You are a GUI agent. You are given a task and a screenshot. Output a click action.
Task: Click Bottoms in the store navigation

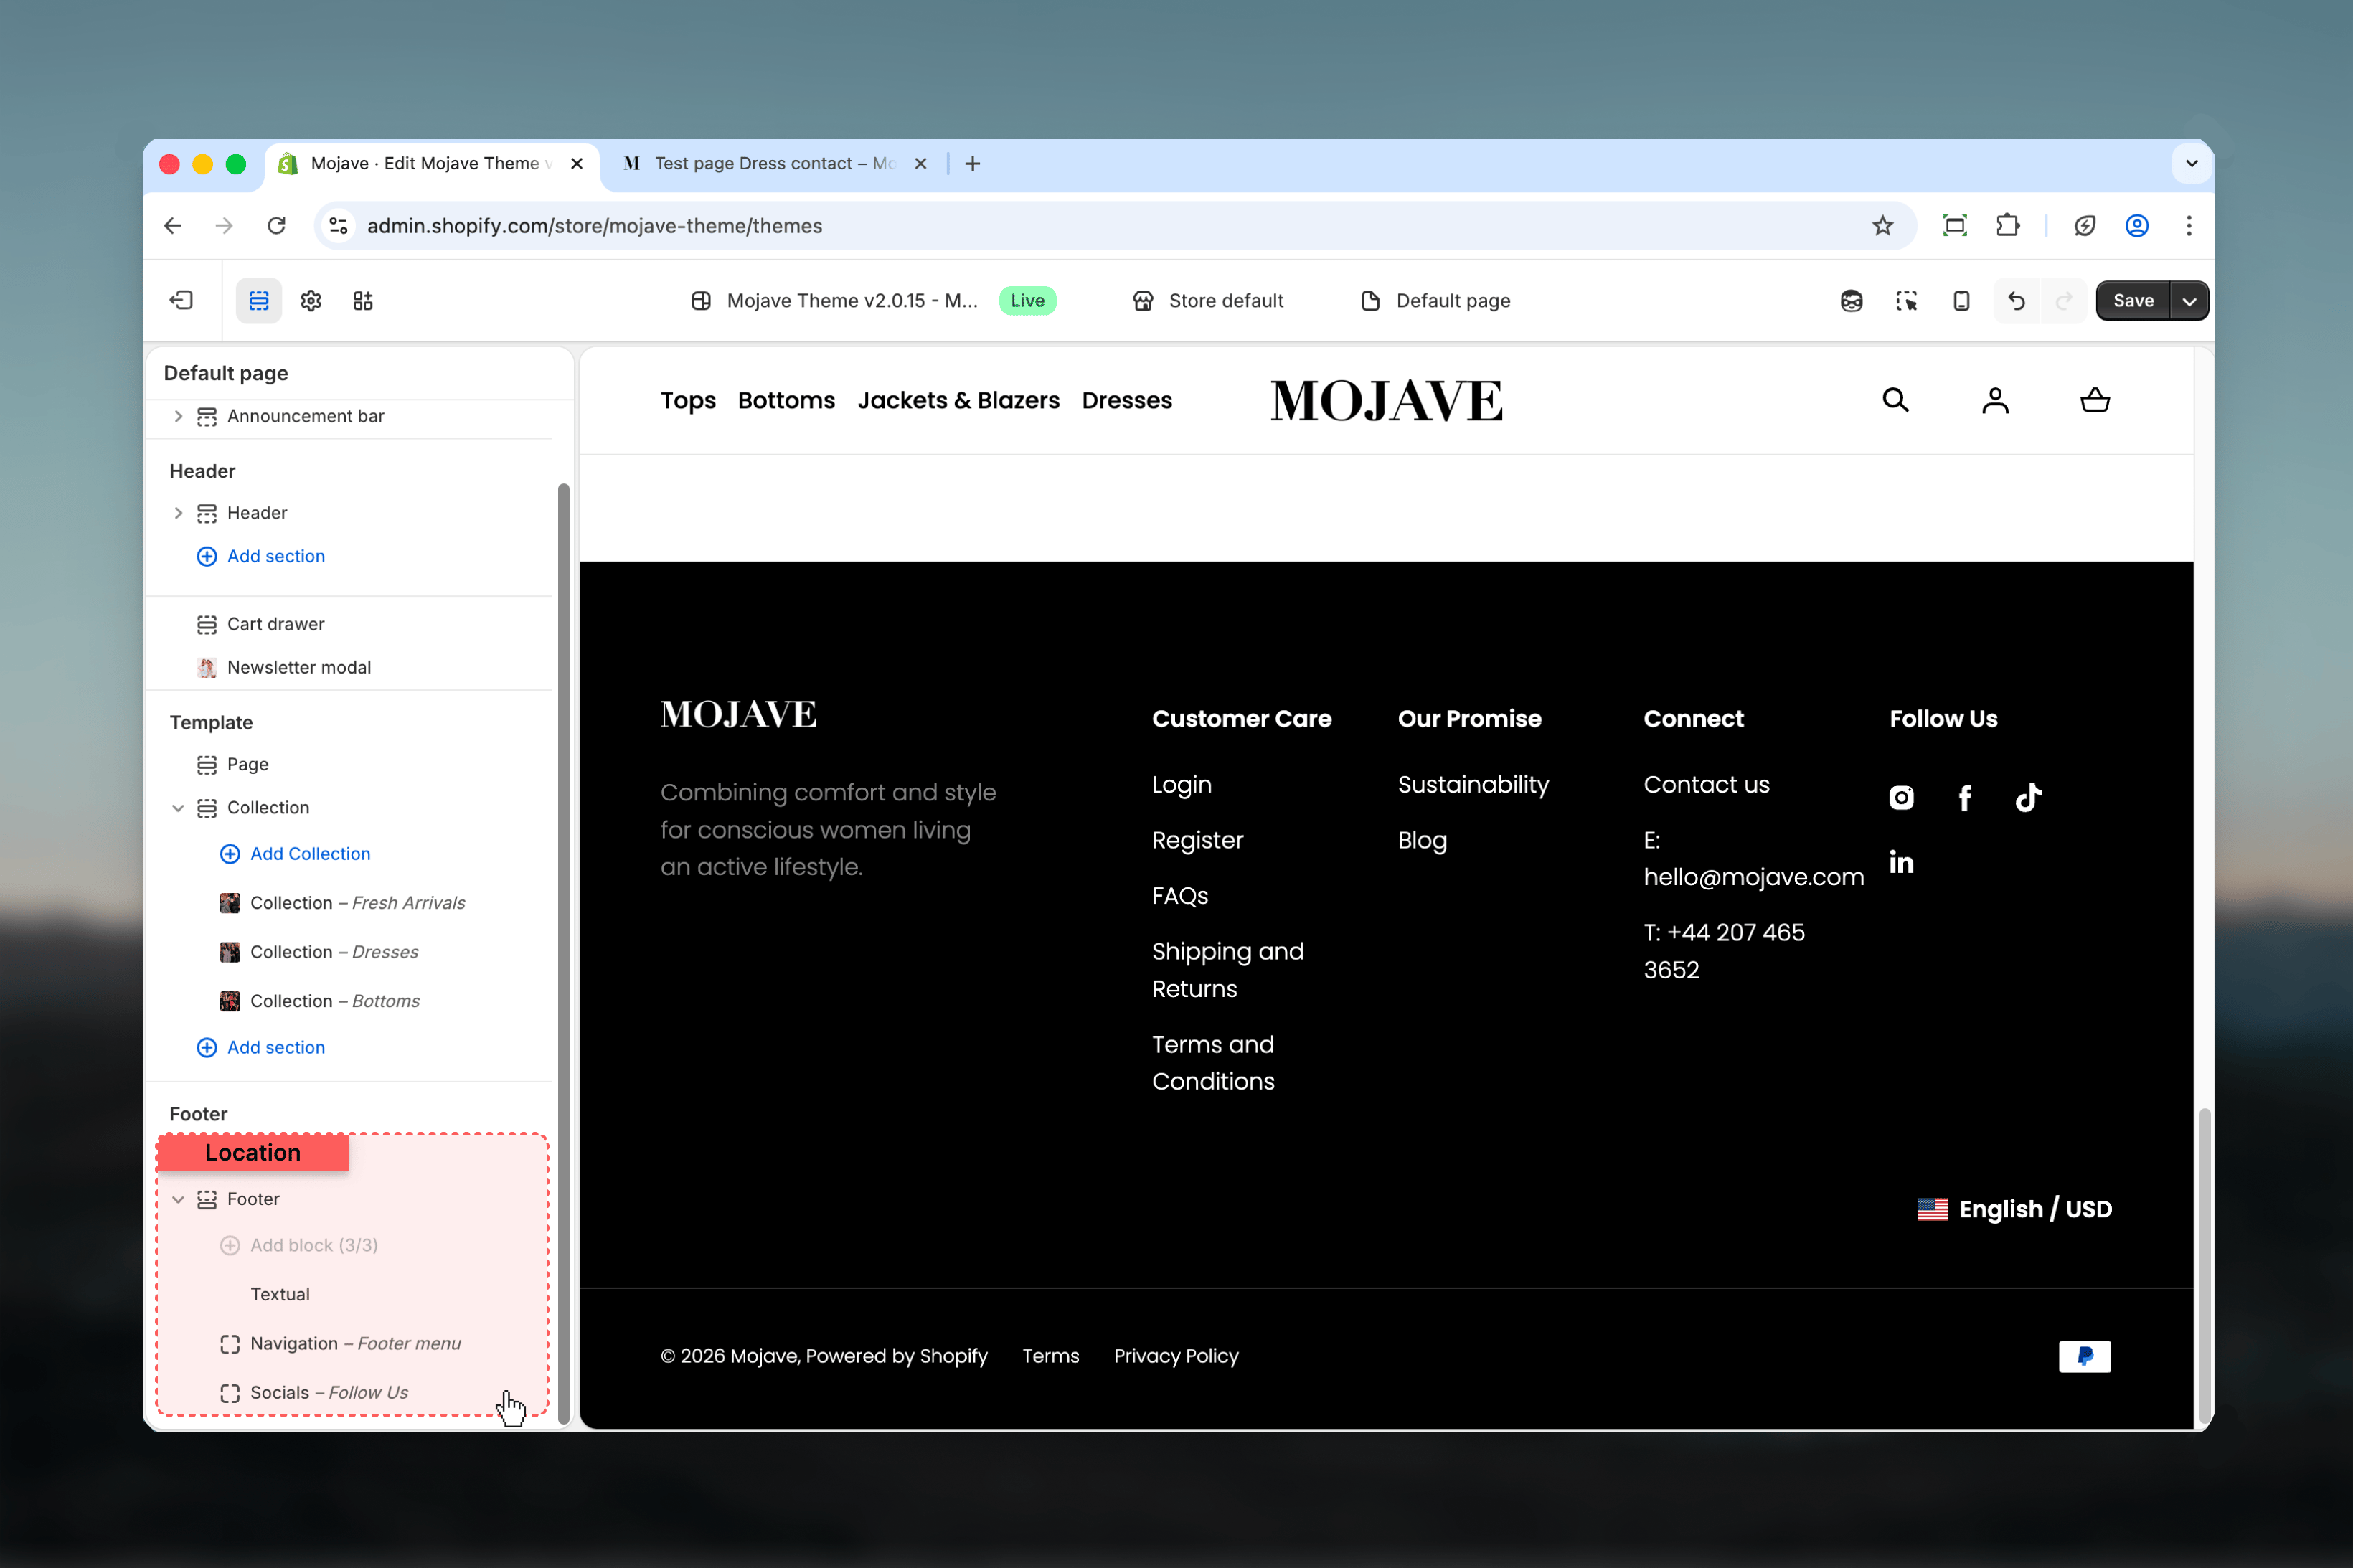[x=786, y=400]
